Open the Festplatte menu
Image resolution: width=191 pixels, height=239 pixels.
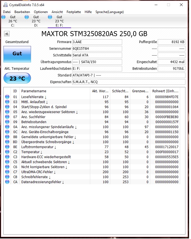click(74, 12)
